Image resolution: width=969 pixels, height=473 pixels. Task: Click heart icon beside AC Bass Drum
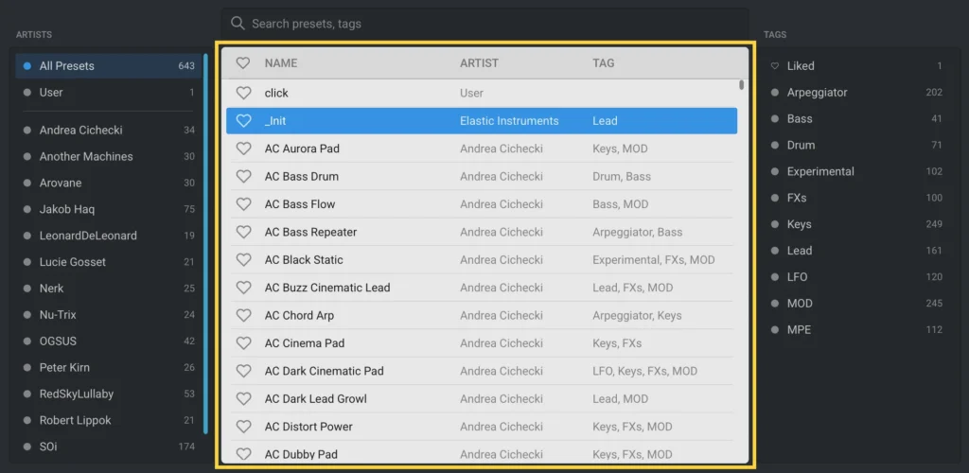pos(243,177)
